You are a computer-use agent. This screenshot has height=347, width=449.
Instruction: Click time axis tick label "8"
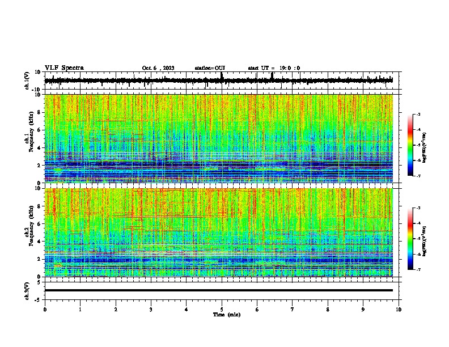pyautogui.click(x=328, y=310)
